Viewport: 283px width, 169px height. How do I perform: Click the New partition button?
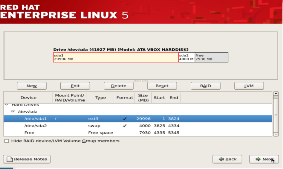(x=32, y=86)
